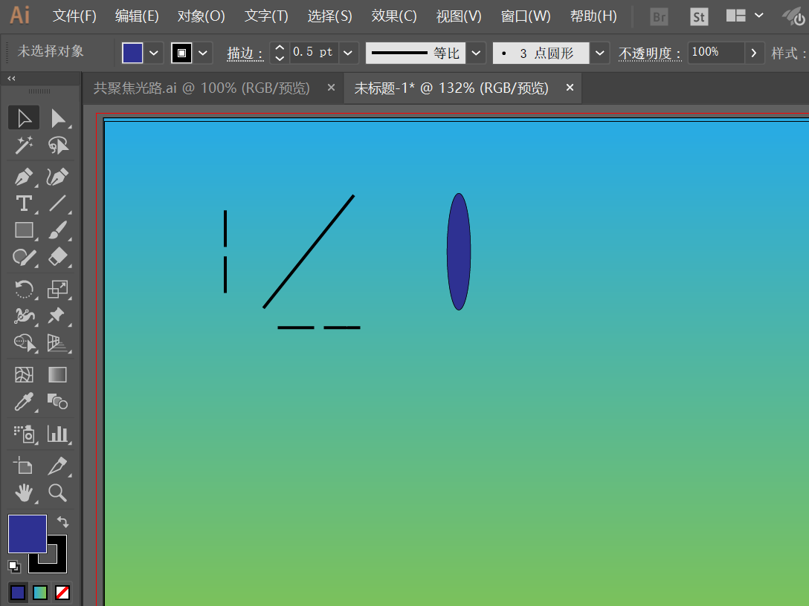Open stroke weight dropdown
This screenshot has width=809, height=606.
[348, 53]
